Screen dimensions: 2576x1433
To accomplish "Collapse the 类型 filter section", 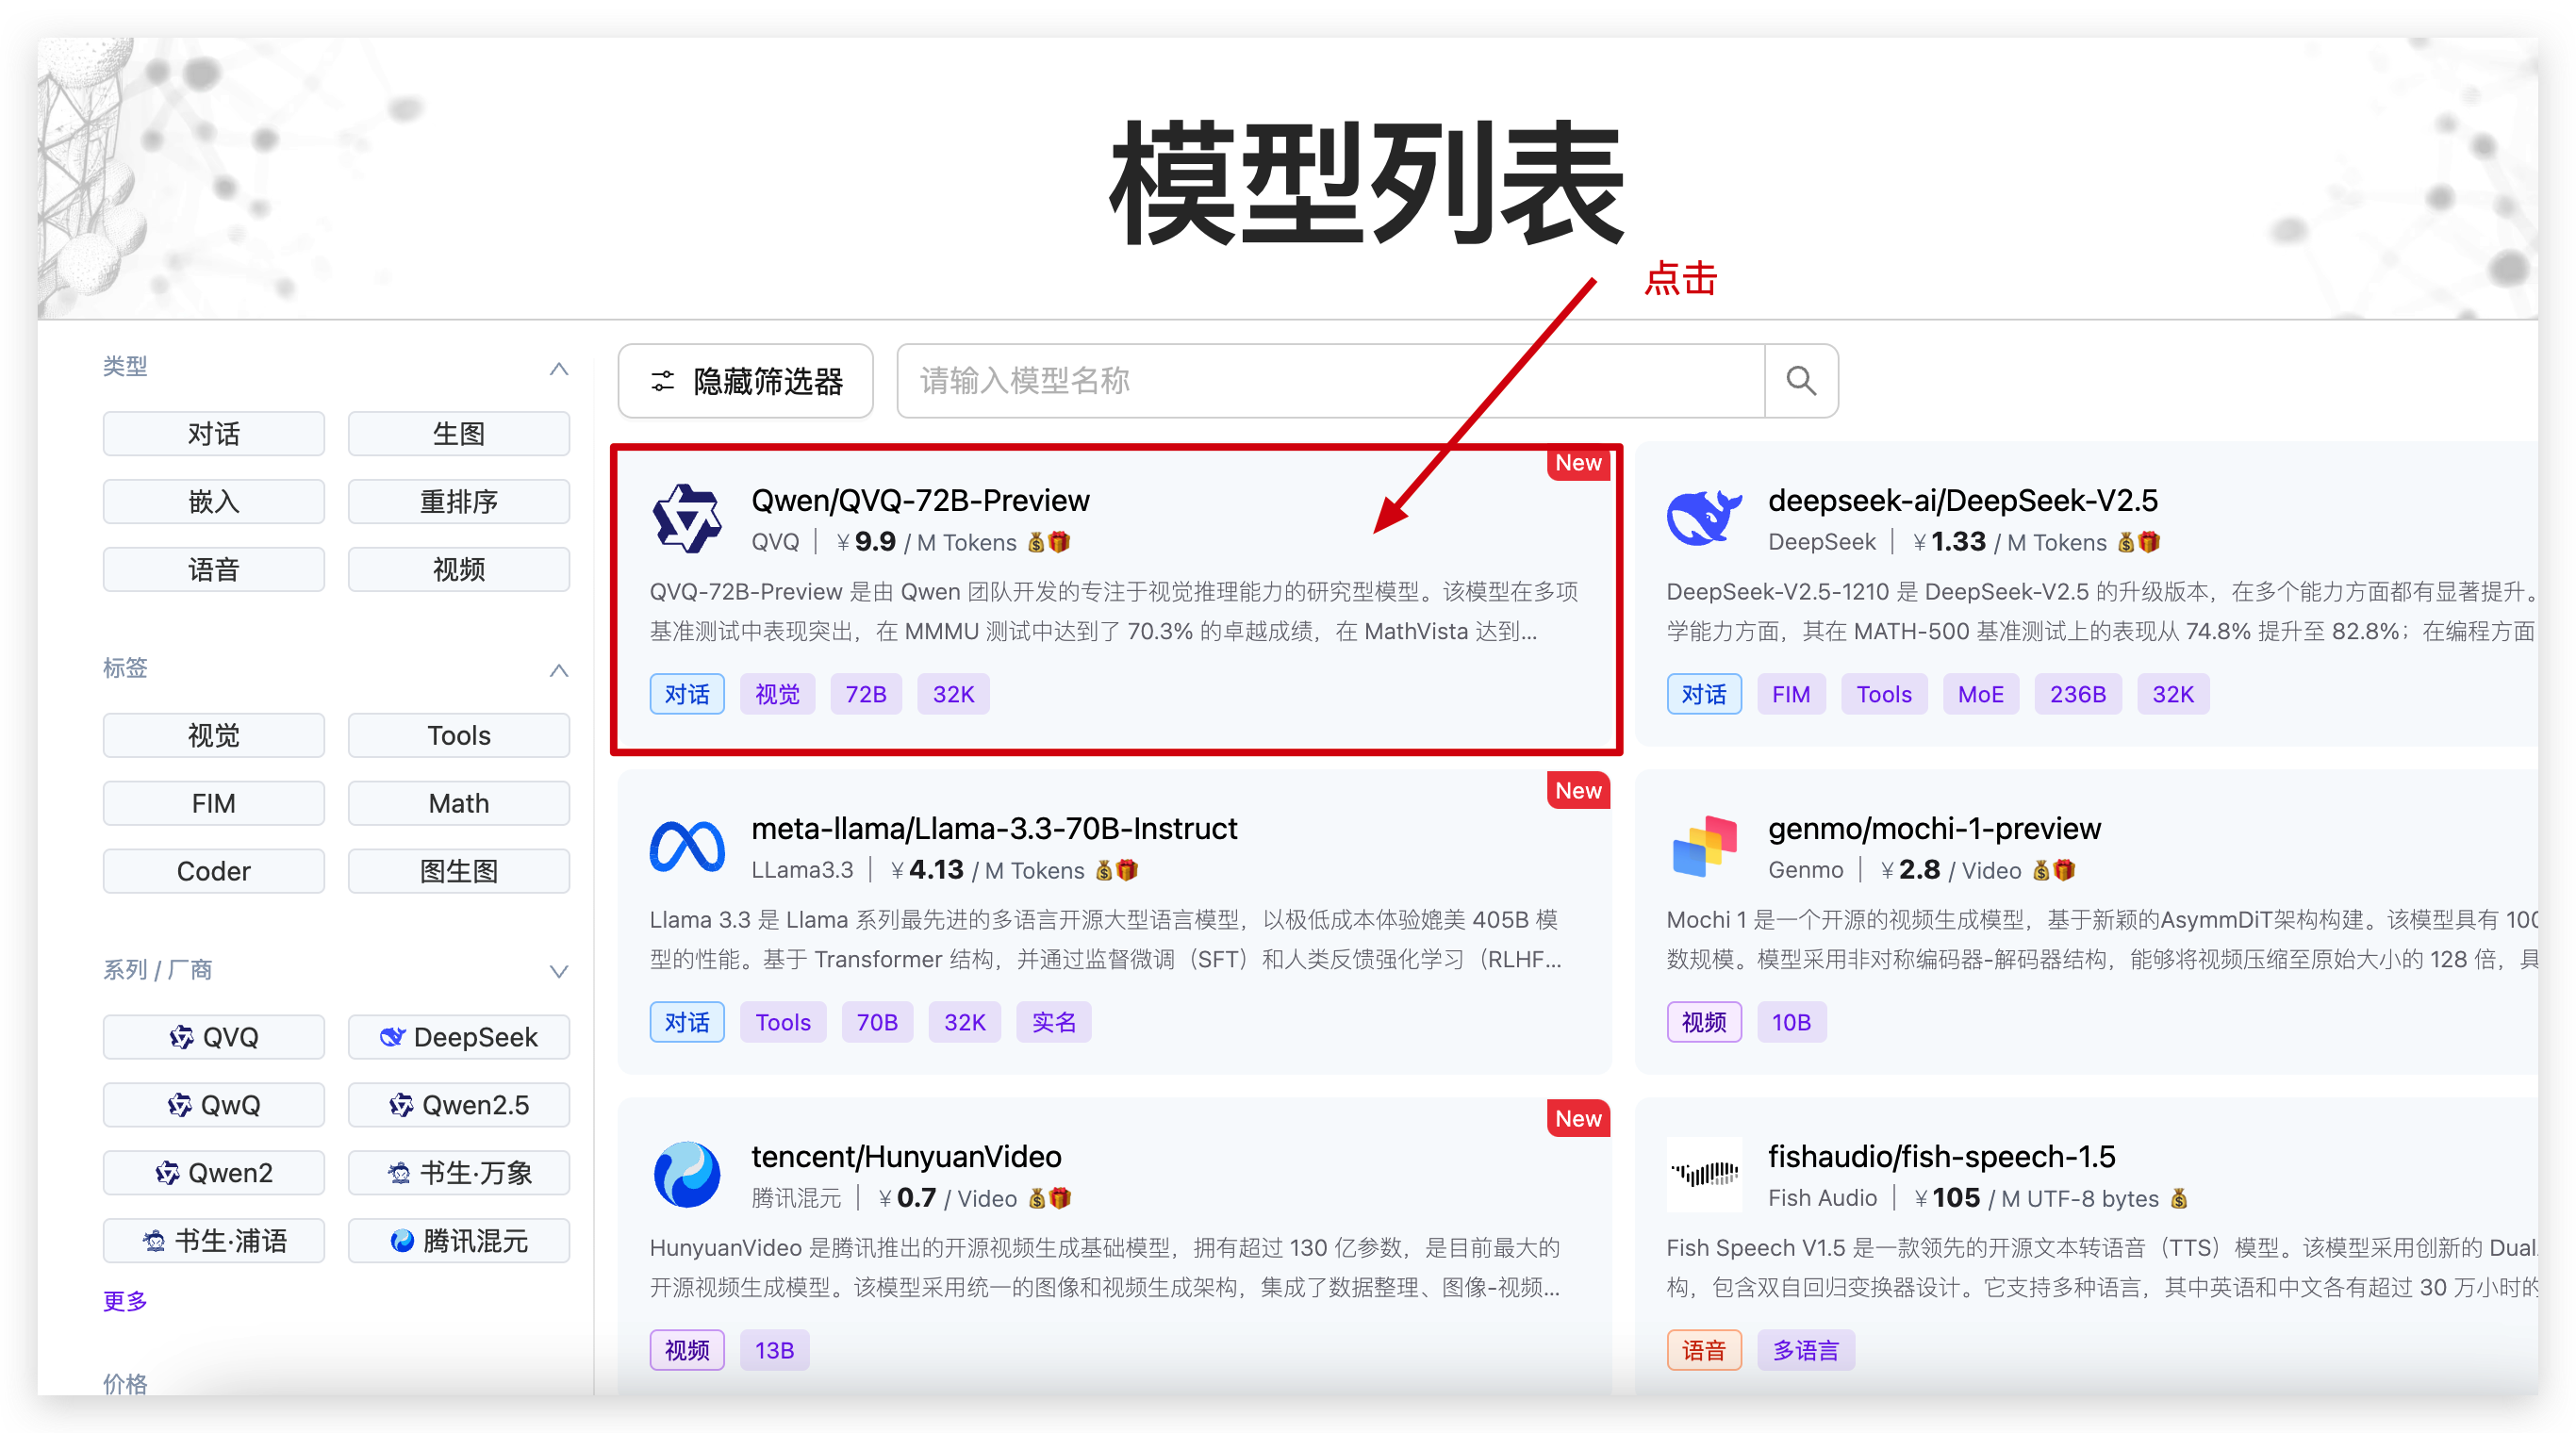I will click(559, 368).
